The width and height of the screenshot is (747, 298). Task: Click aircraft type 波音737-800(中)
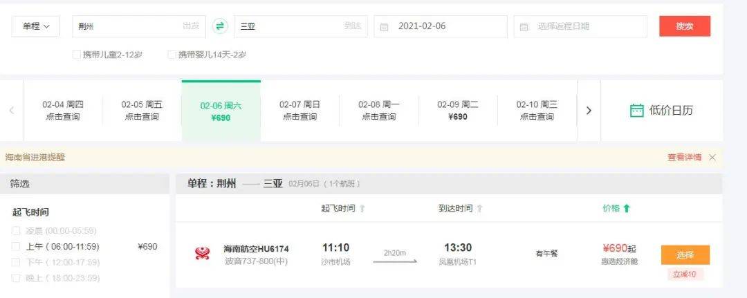click(x=257, y=261)
